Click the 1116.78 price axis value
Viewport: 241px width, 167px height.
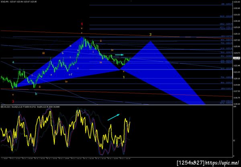point(237,97)
